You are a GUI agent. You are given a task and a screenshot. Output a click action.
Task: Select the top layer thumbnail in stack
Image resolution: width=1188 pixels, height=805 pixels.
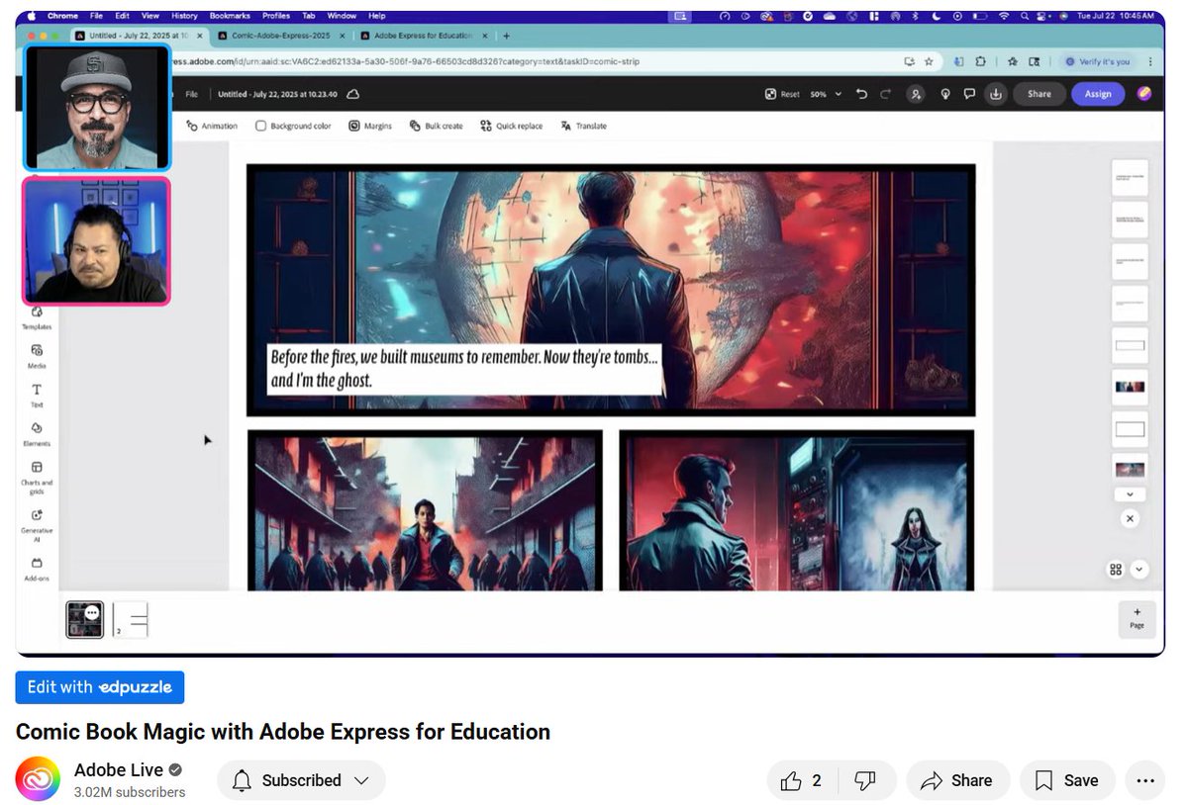pos(1130,177)
